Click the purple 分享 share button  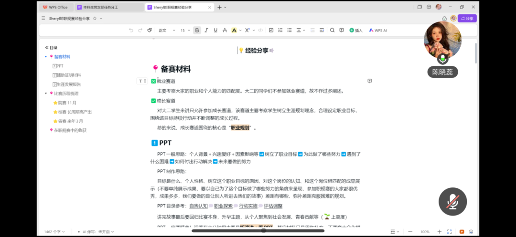tap(467, 19)
